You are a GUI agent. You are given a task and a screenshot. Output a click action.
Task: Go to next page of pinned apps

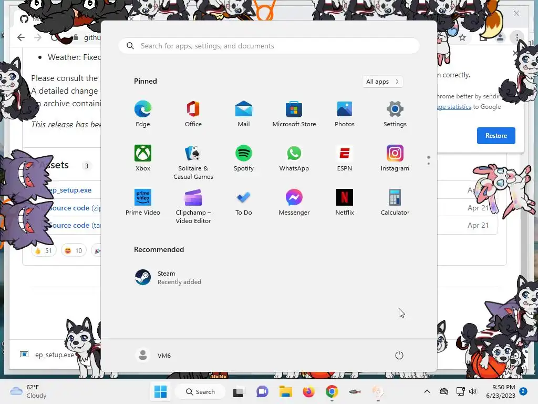(x=429, y=163)
